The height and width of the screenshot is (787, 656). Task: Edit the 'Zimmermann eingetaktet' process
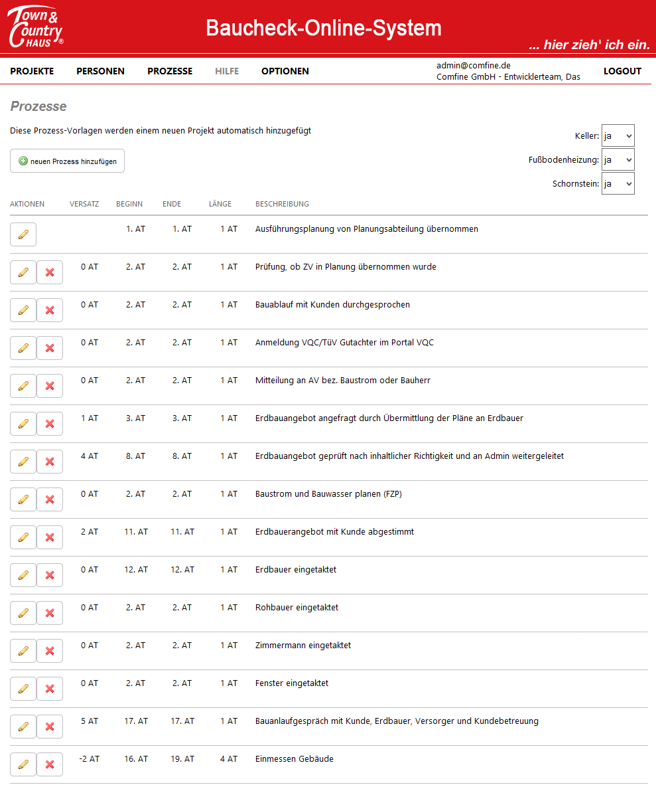tap(23, 651)
